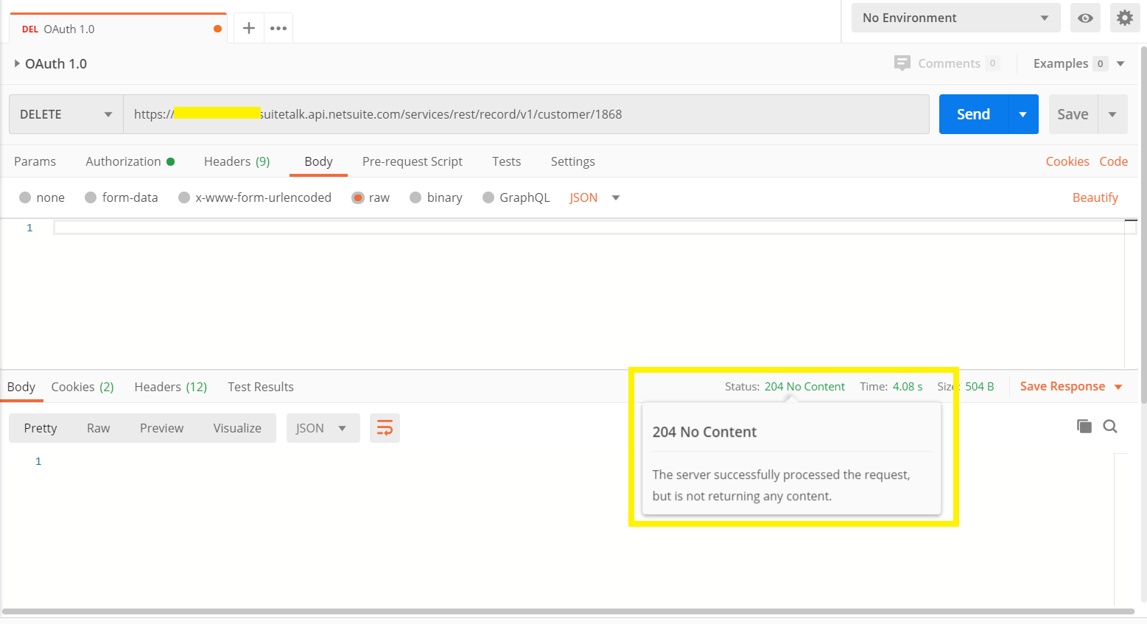Click the Beautify link
The image size is (1147, 624).
[x=1095, y=197]
